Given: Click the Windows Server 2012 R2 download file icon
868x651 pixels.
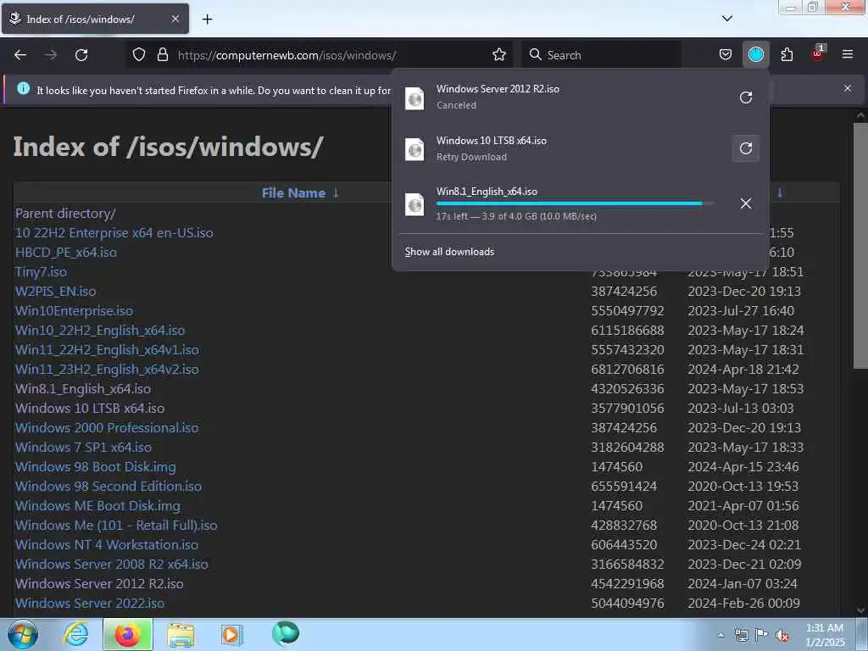Looking at the screenshot, I should click(x=415, y=98).
